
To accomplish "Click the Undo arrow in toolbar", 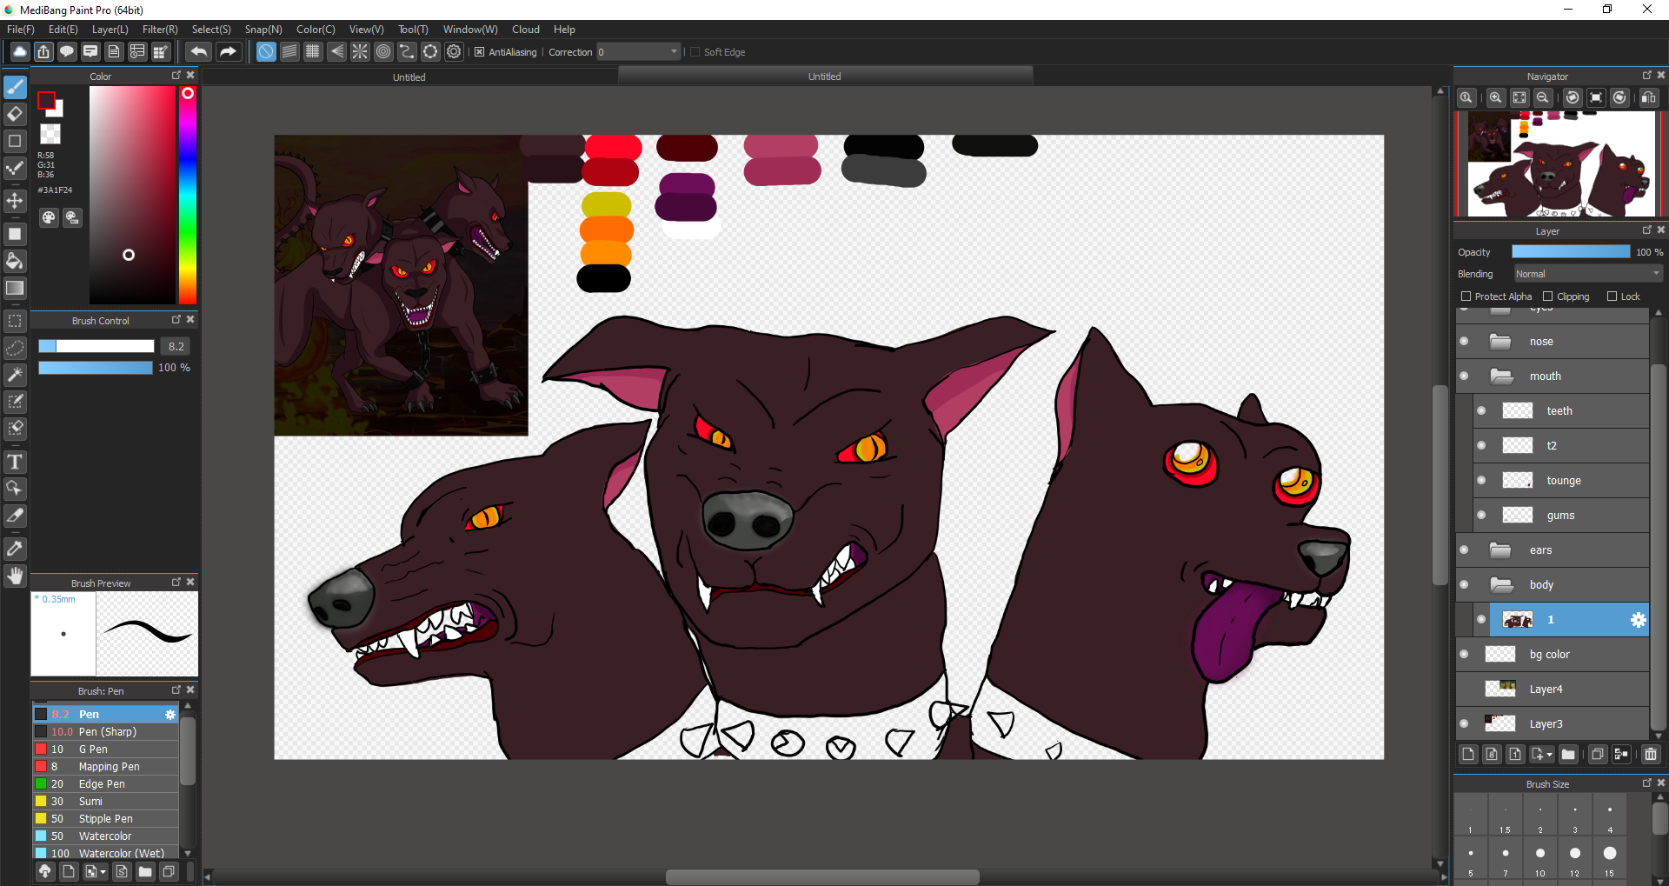I will (x=198, y=52).
